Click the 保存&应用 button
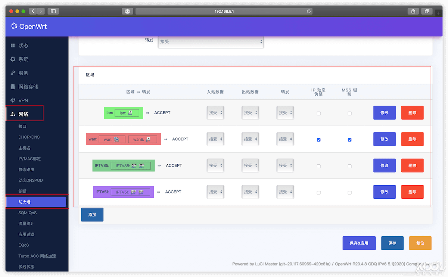 [359, 243]
